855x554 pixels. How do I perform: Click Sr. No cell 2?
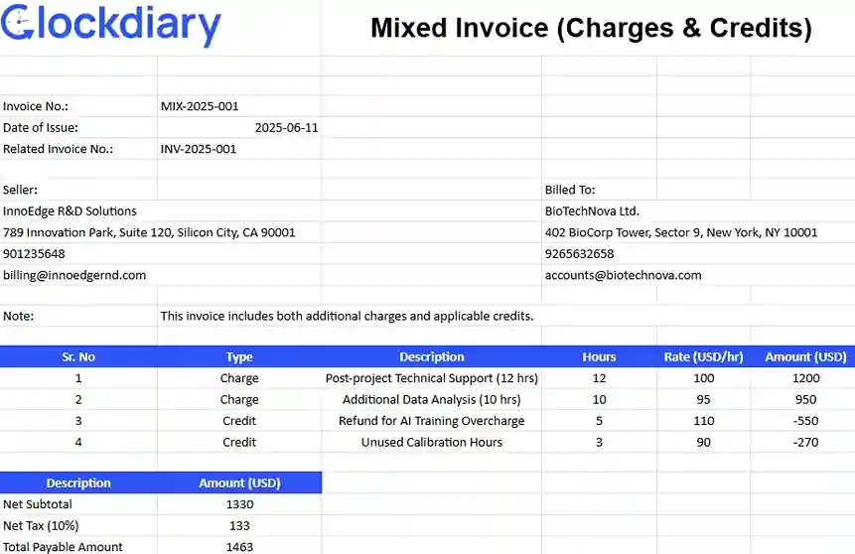pyautogui.click(x=78, y=399)
